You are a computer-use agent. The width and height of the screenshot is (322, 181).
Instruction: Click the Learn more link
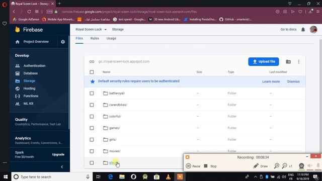coord(271,81)
